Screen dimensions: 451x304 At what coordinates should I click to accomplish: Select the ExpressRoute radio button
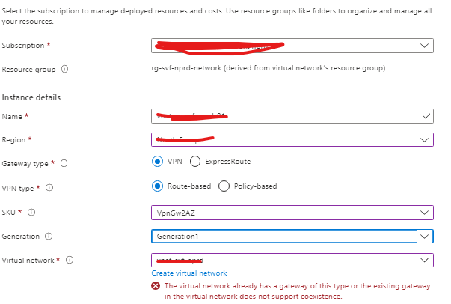pos(195,162)
